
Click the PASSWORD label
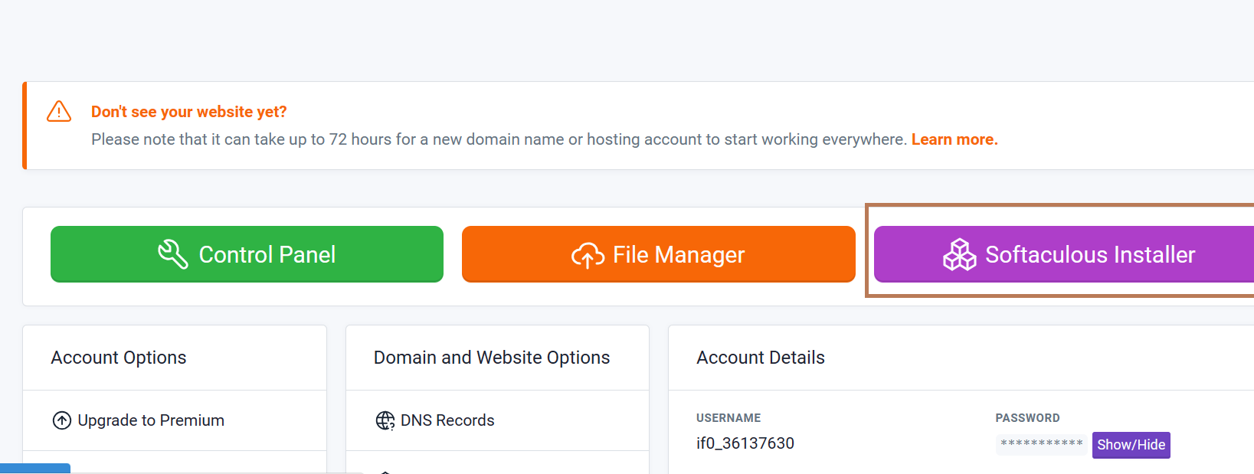pos(1027,418)
